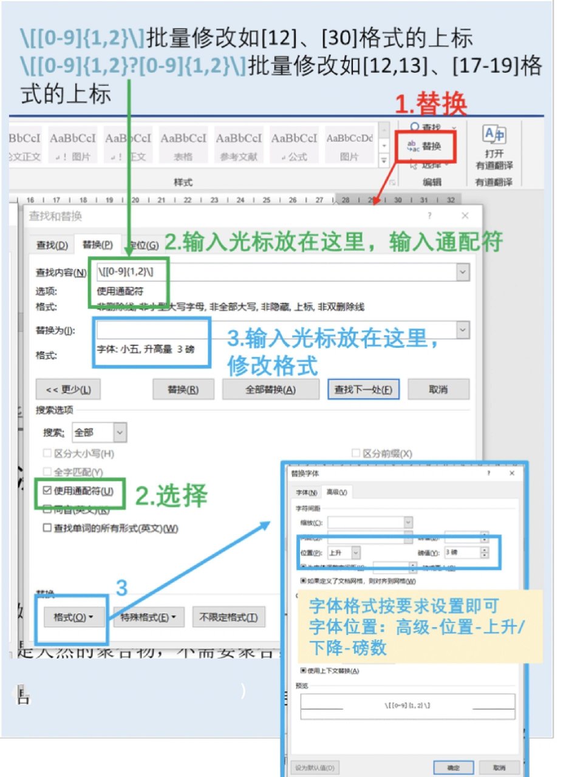
Task: Click the 设为默认值(D) button
Action: tap(315, 767)
